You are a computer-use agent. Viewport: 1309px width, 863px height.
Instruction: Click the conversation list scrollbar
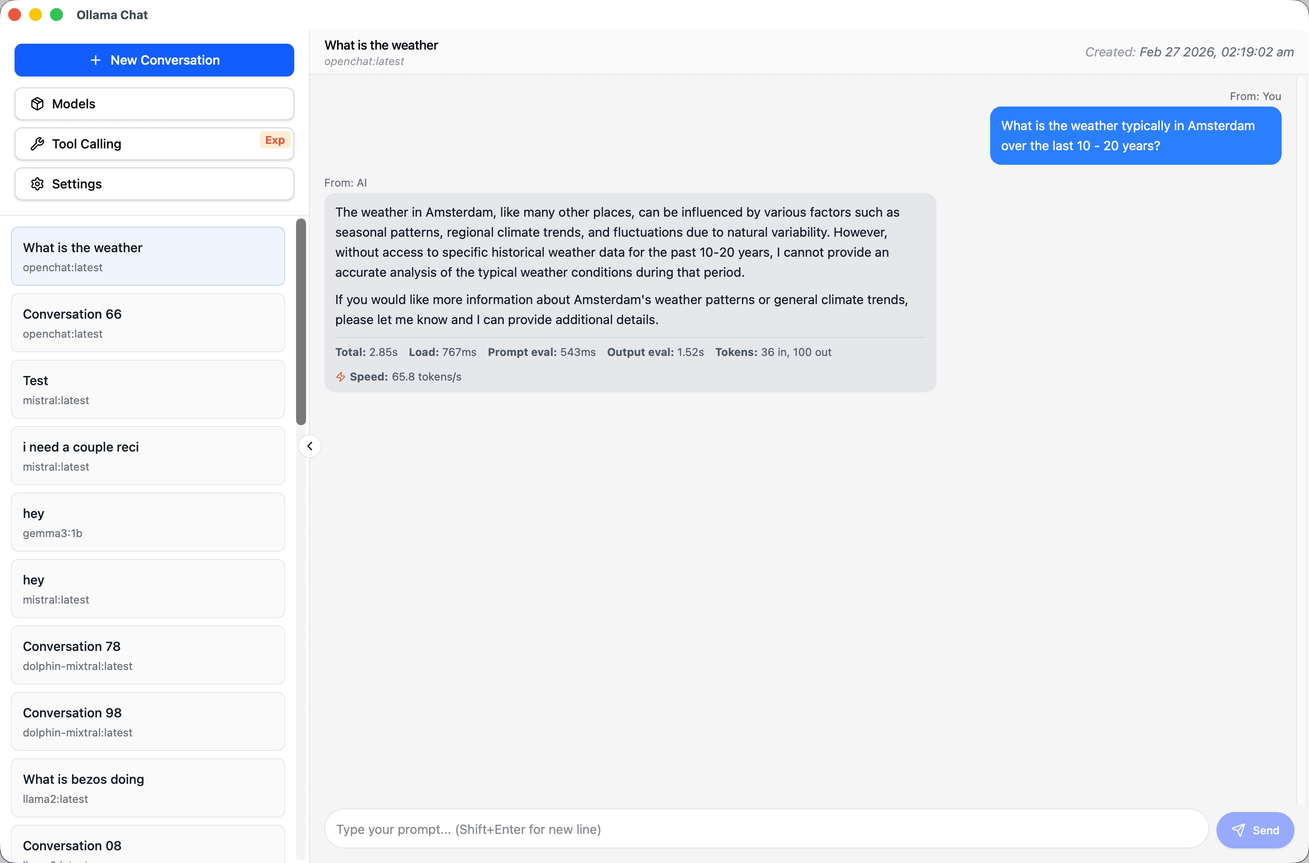301,322
